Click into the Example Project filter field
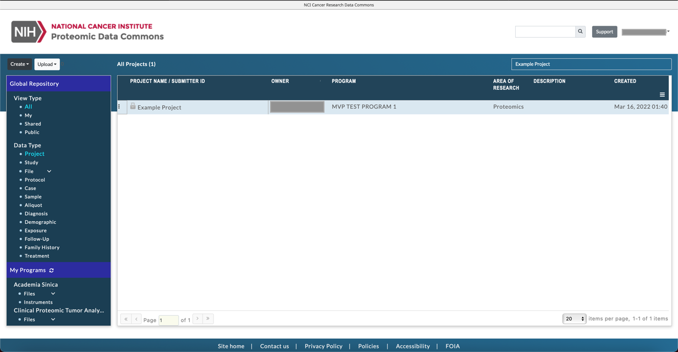The image size is (678, 352). [x=591, y=64]
